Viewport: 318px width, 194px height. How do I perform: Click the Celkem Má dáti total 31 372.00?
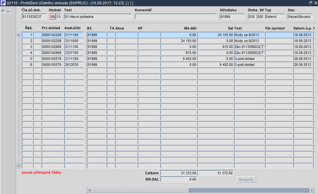178,173
